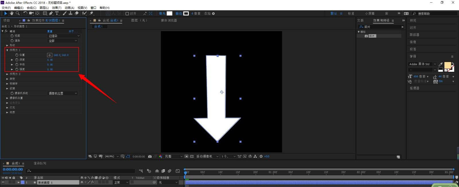Select the Hand tool in toolbar

pos(11,13)
